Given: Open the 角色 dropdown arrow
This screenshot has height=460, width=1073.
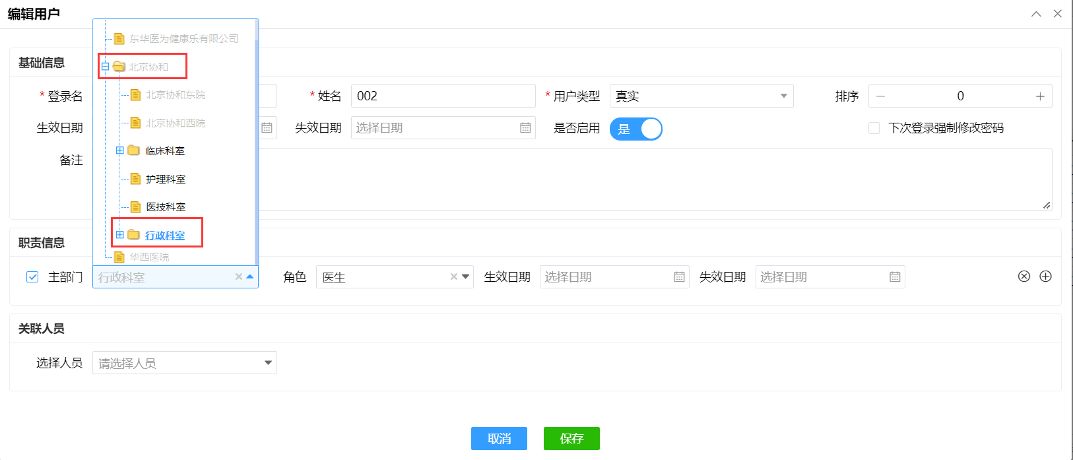Looking at the screenshot, I should click(x=466, y=277).
